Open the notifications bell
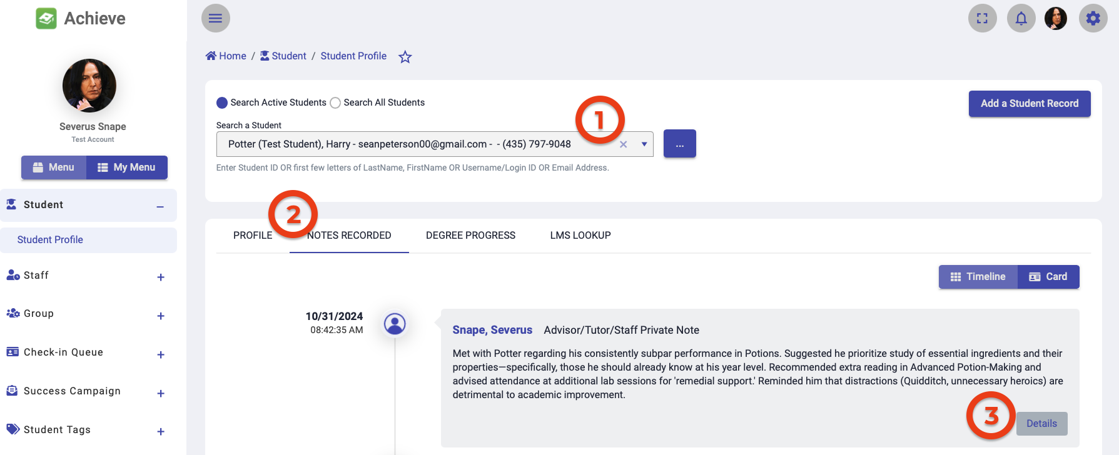Screen dimensions: 1119x455 (x=1021, y=18)
